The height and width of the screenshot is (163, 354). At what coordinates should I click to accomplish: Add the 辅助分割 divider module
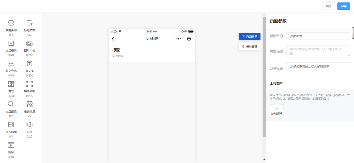[x=30, y=89]
